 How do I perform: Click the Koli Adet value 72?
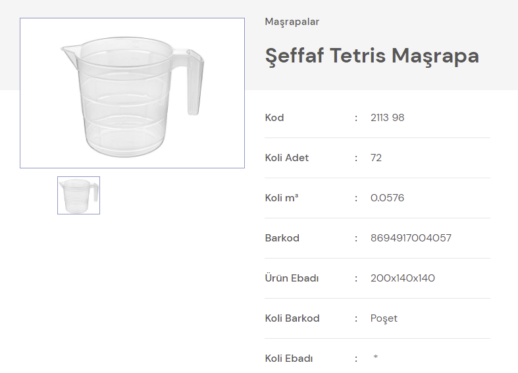coord(376,158)
